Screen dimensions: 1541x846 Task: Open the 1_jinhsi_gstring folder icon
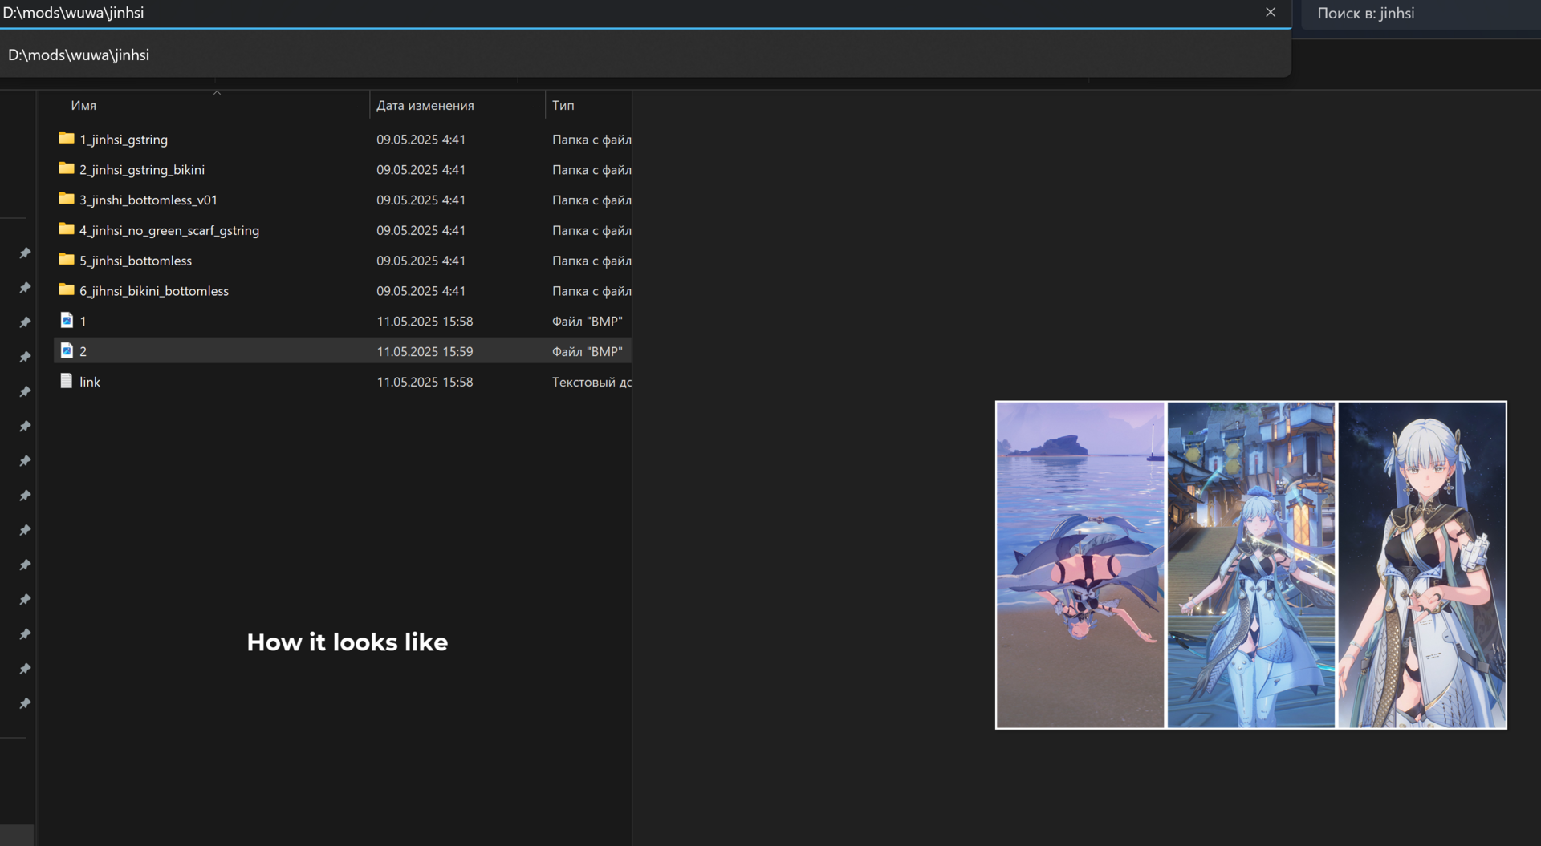67,139
